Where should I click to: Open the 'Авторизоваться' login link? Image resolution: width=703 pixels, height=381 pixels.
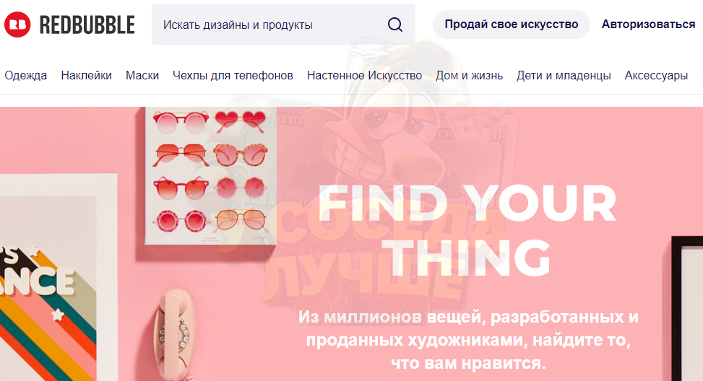click(x=648, y=25)
